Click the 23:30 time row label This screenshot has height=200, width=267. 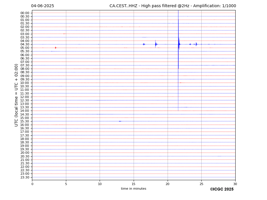pos(25,177)
